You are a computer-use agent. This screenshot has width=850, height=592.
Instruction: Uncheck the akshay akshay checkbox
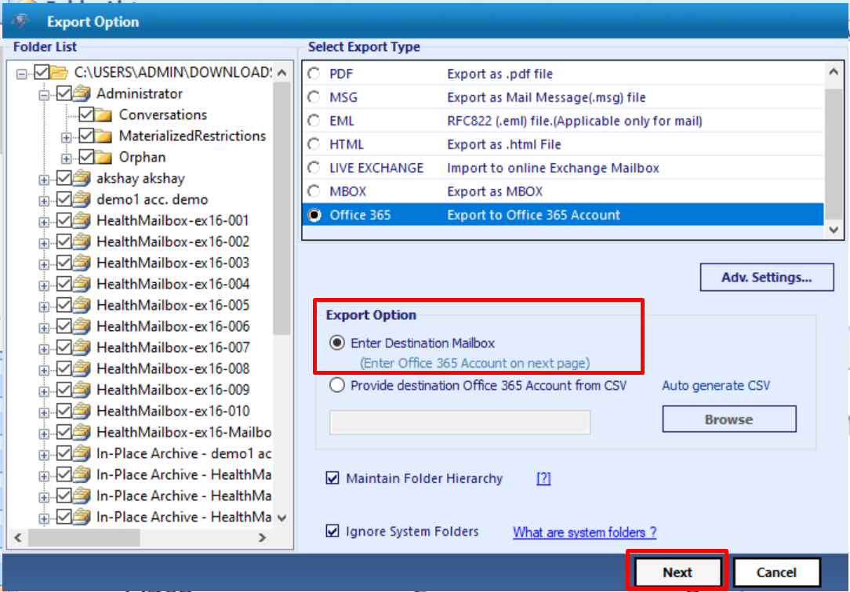(64, 178)
